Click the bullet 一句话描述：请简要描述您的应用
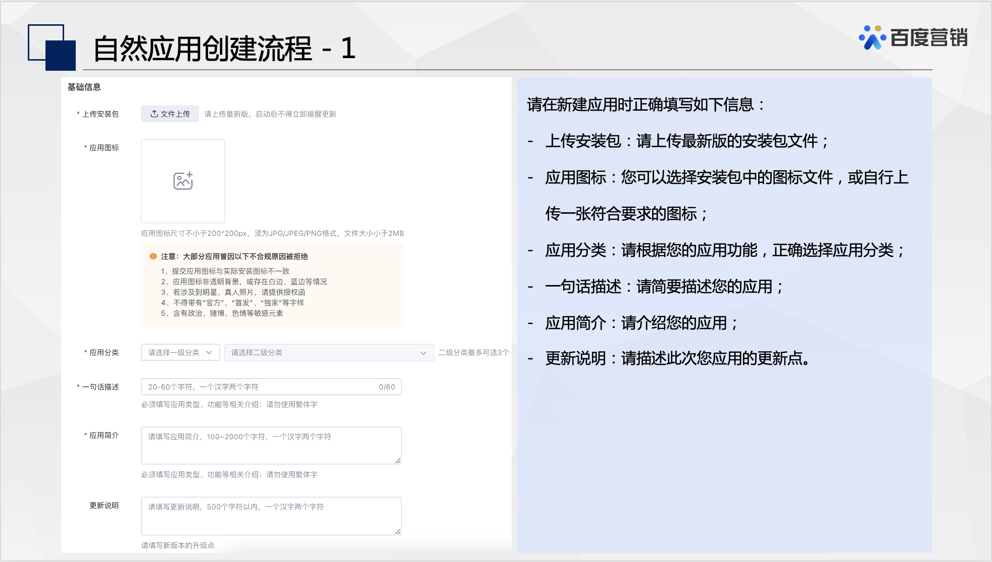 click(665, 287)
